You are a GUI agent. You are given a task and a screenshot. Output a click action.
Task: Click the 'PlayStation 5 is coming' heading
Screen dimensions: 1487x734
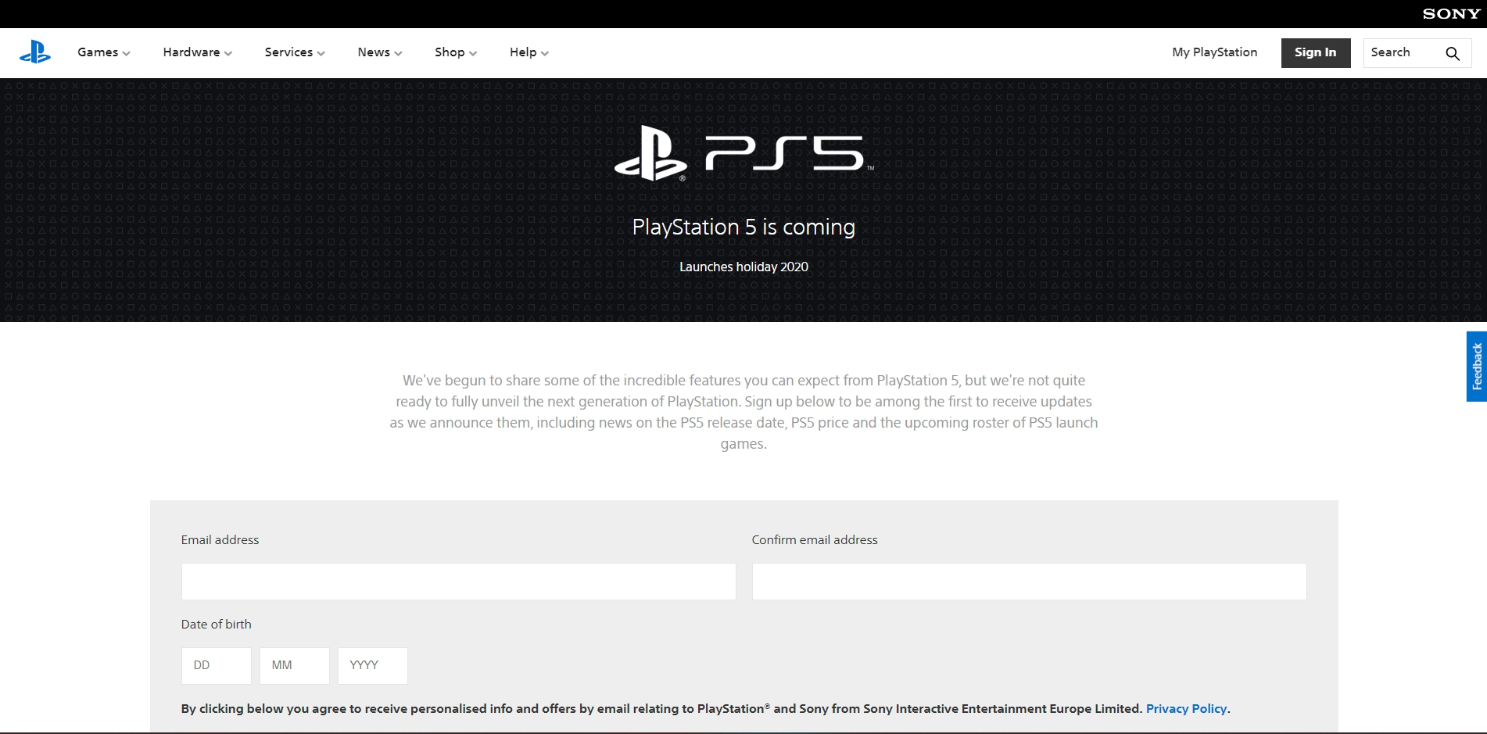pos(743,227)
